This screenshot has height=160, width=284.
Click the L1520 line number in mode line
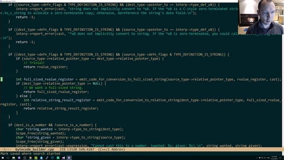[x=72, y=150]
